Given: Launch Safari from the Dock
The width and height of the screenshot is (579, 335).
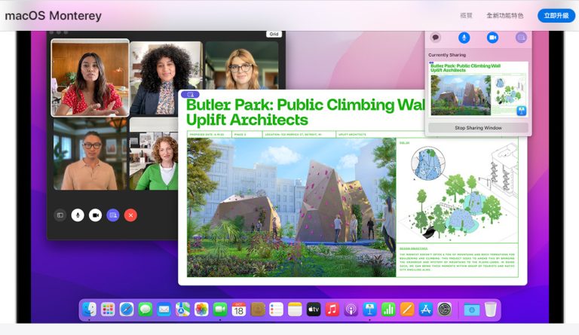Looking at the screenshot, I should (127, 309).
